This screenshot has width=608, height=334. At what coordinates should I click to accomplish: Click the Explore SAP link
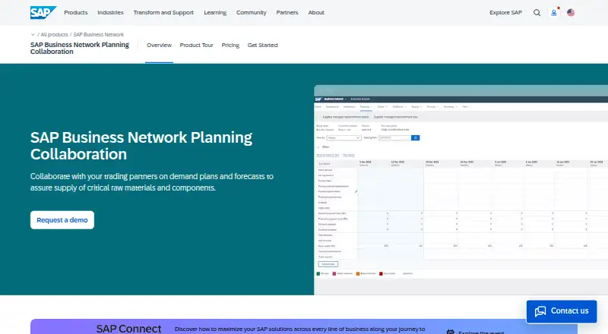tap(505, 12)
